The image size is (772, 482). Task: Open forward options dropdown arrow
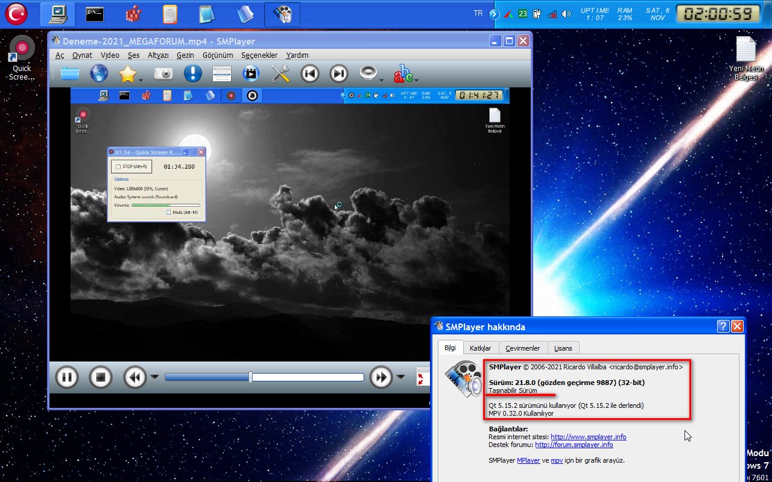[400, 378]
